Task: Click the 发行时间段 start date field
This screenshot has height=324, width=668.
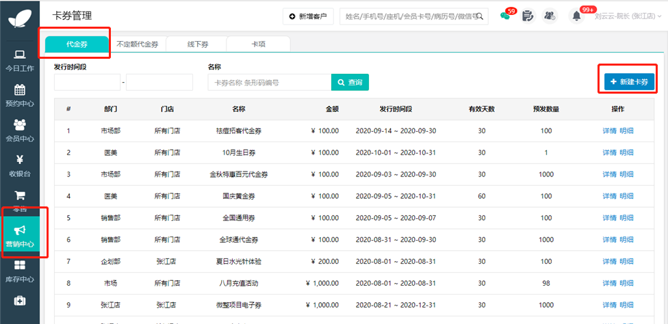Action: coord(88,83)
